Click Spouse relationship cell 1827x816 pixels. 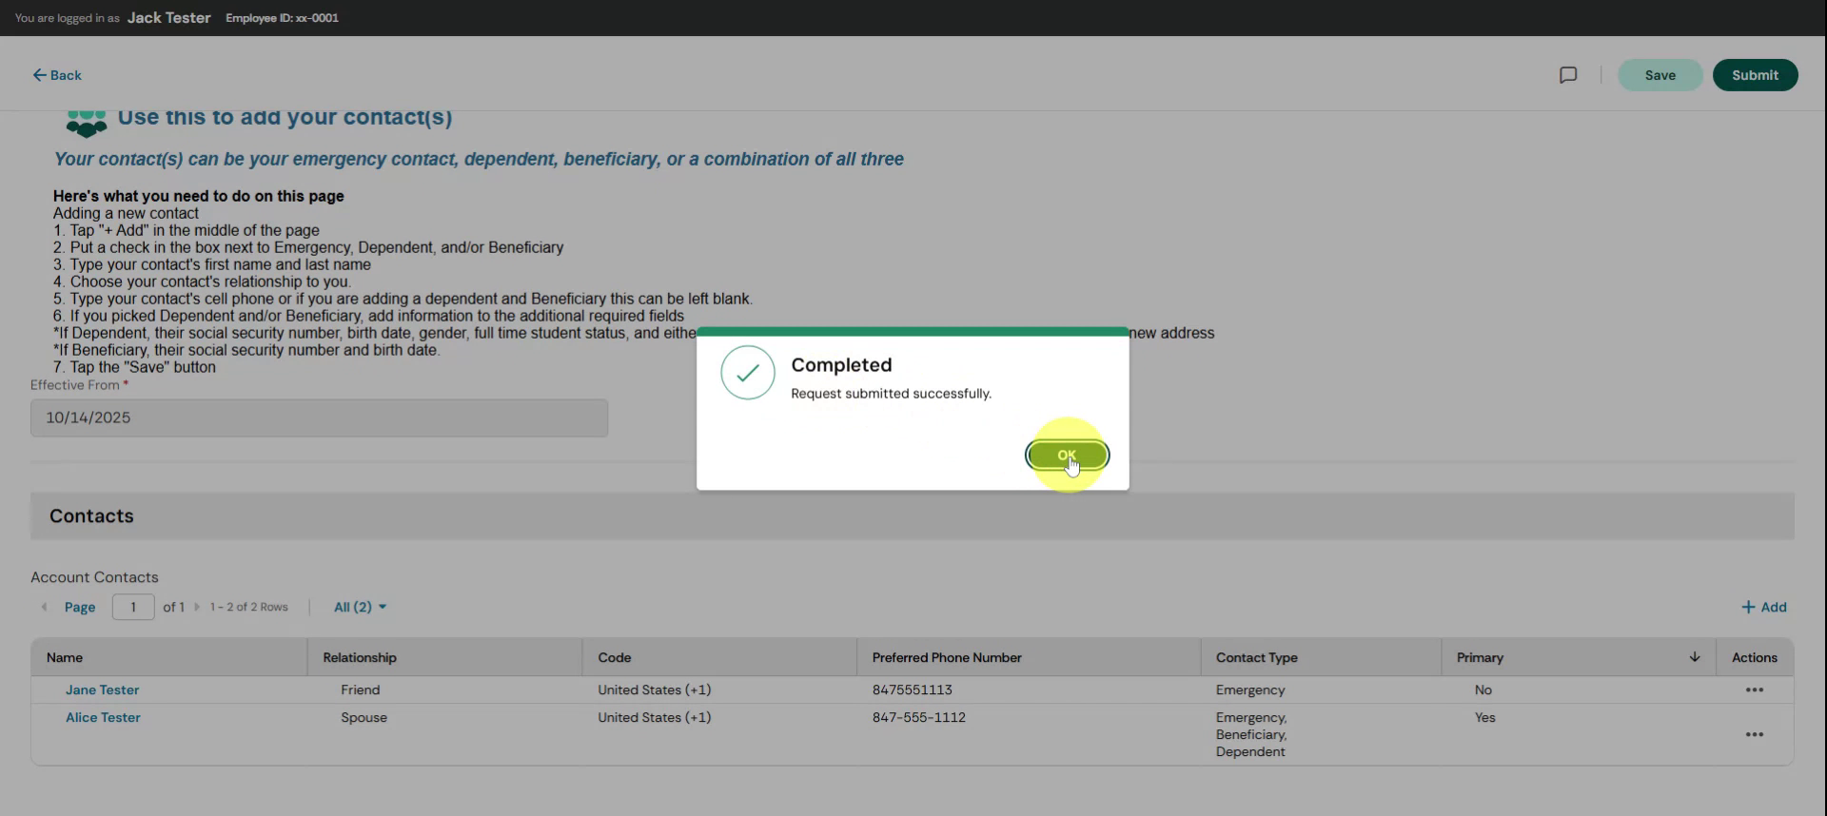pyautogui.click(x=363, y=717)
